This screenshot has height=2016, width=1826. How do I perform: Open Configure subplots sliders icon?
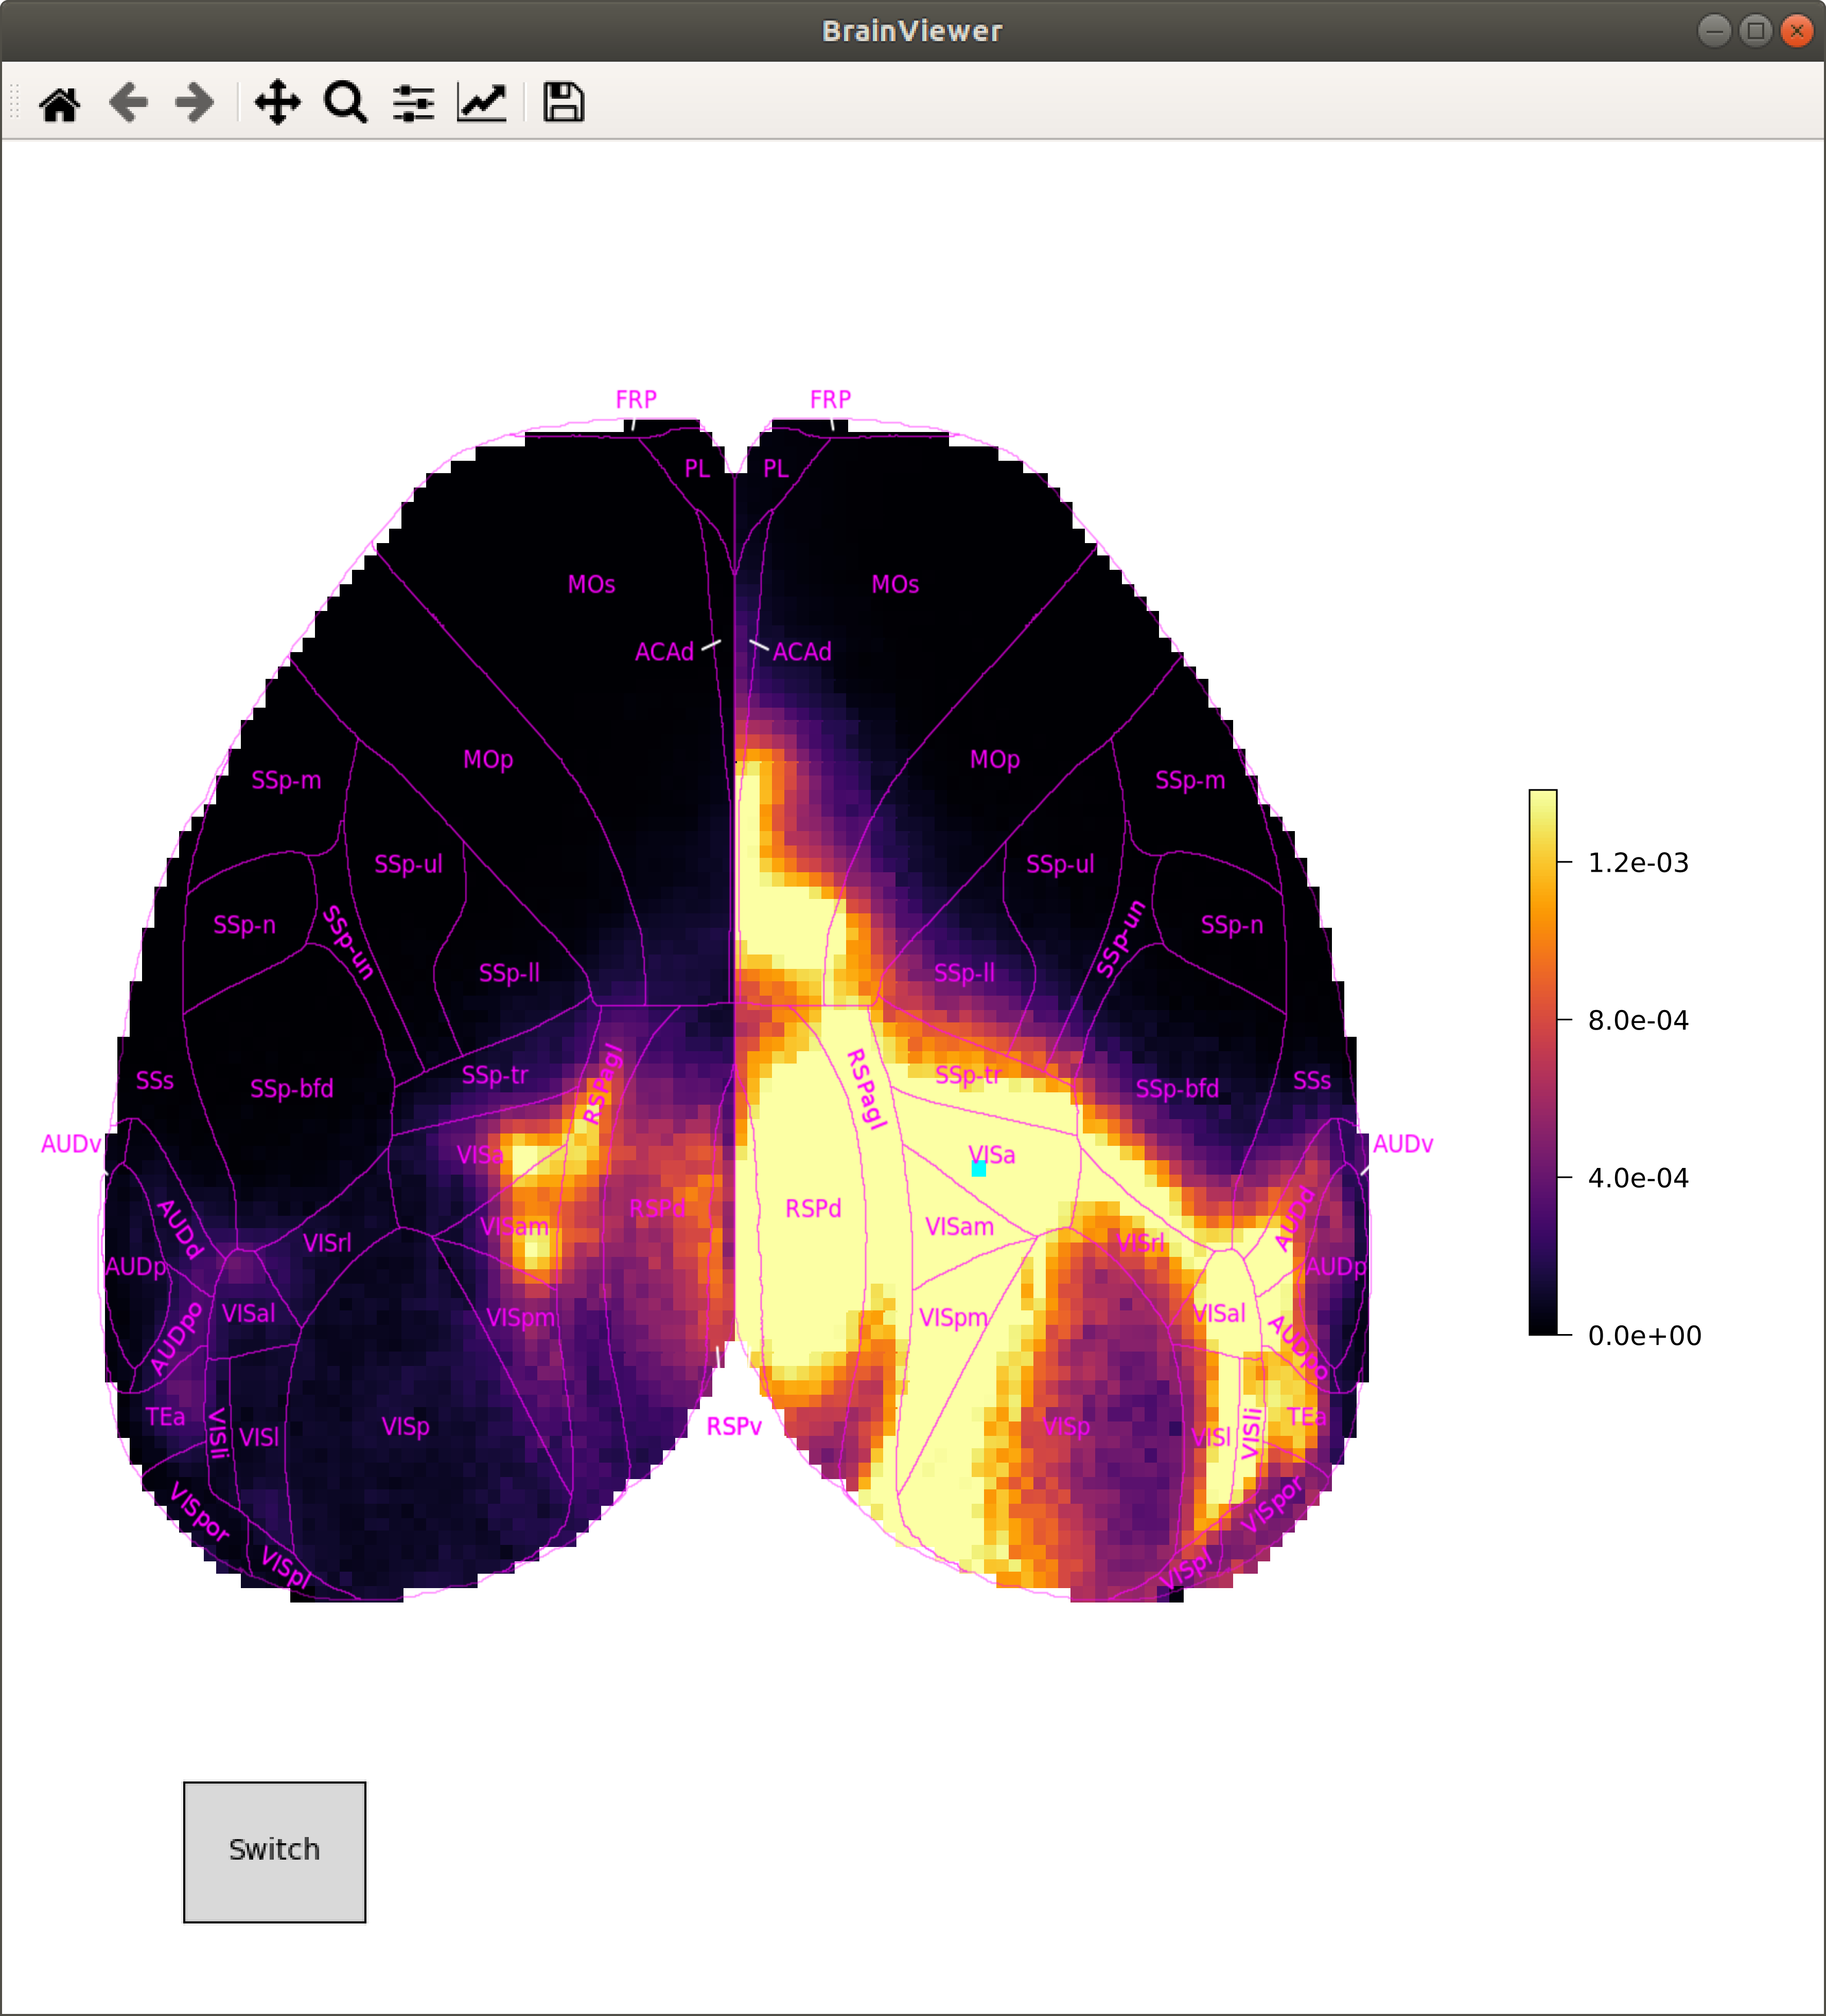pos(413,103)
